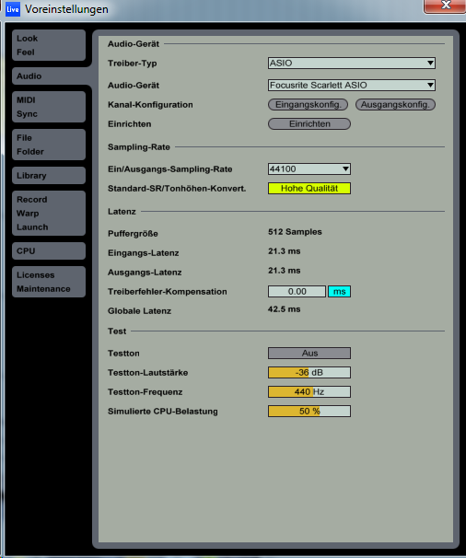Click the Ausgangskonfig. button
466x558 pixels.
(x=395, y=105)
